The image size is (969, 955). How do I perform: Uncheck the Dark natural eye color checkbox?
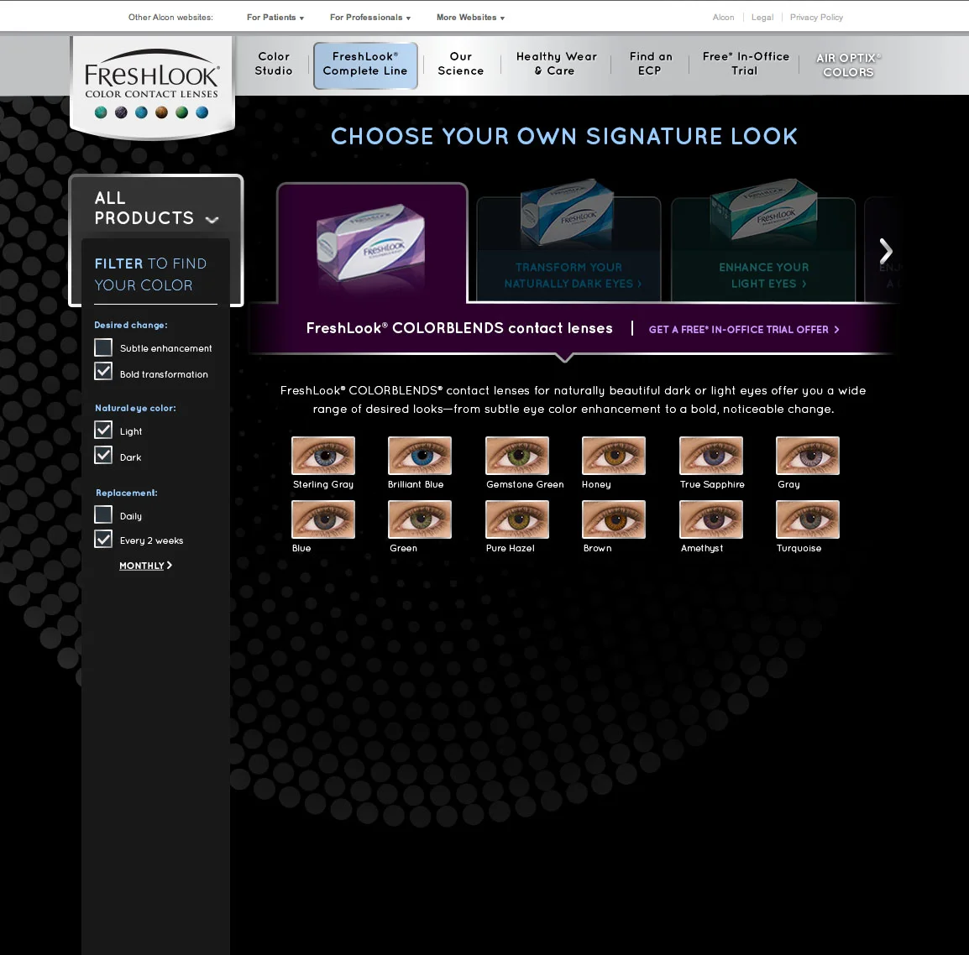coord(103,456)
